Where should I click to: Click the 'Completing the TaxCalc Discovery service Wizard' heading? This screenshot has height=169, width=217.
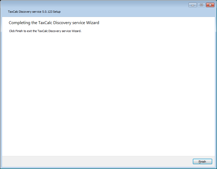(x=54, y=23)
